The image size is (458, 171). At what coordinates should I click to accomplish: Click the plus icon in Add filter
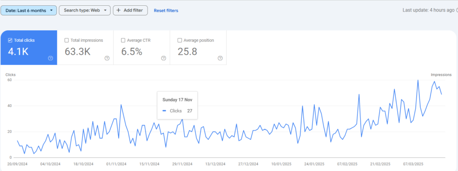pos(118,10)
